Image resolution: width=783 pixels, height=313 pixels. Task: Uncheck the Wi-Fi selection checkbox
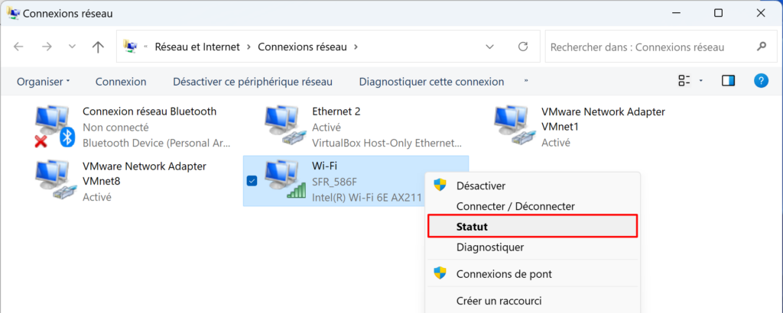tap(252, 181)
